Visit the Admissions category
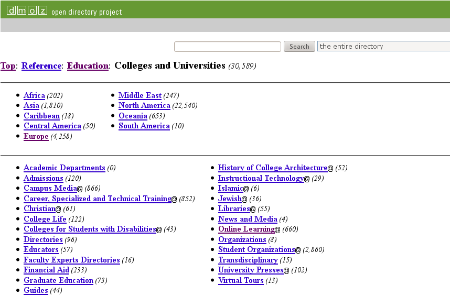Screen dimensions: 450x296 tap(43, 178)
